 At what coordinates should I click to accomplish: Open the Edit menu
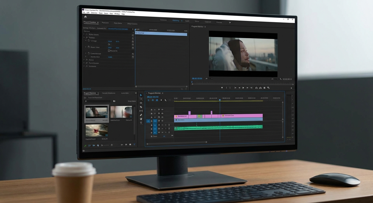[x=88, y=13]
